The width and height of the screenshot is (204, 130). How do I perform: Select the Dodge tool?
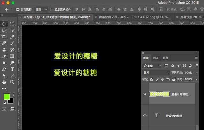[12, 63]
